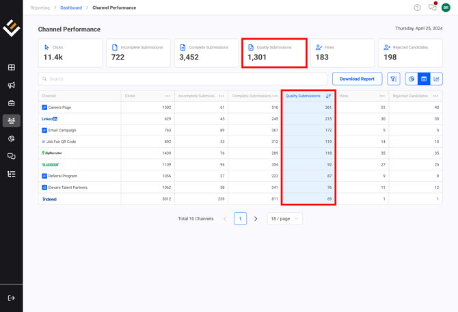Click the briefcase jobs icon in sidebar

pyautogui.click(x=12, y=103)
